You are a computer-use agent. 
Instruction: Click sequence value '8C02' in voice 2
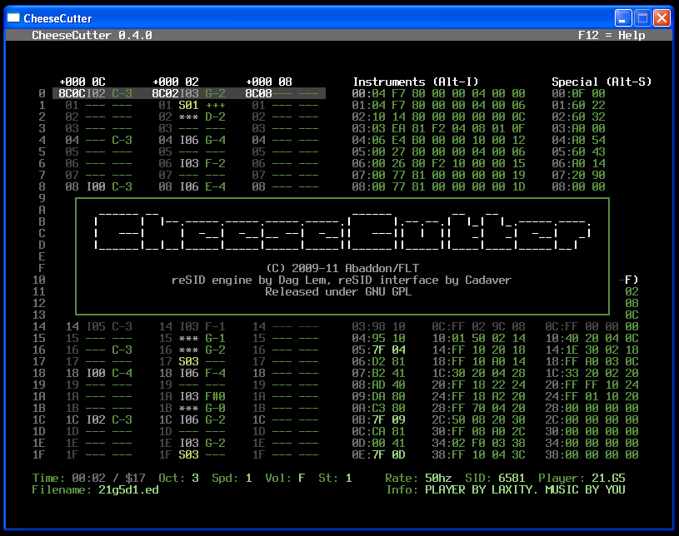(x=166, y=93)
